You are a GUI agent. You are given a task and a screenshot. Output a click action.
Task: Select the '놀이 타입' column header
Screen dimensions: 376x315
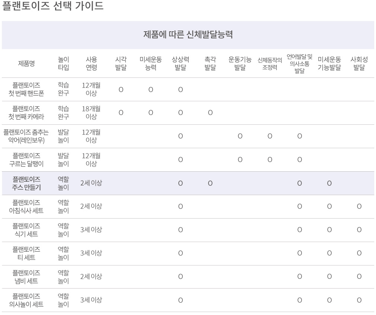pyautogui.click(x=64, y=63)
